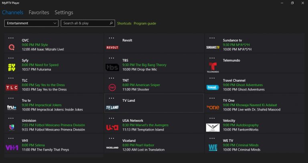This screenshot has width=308, height=163.
Task: Focus the Search all & play field
Action: click(84, 23)
